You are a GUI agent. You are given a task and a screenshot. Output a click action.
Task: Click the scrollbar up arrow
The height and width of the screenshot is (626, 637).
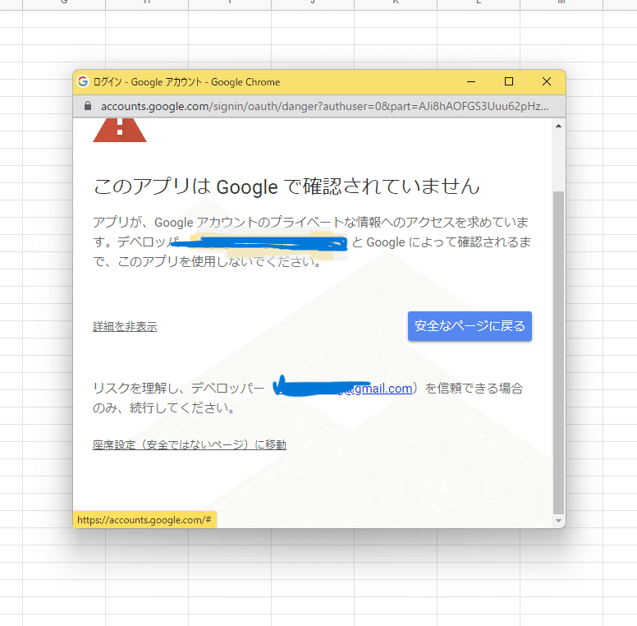tap(558, 126)
